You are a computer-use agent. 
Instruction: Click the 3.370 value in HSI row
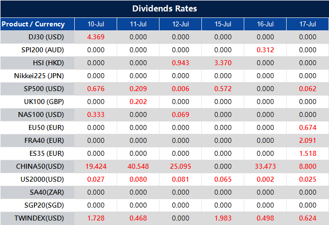click(x=222, y=63)
